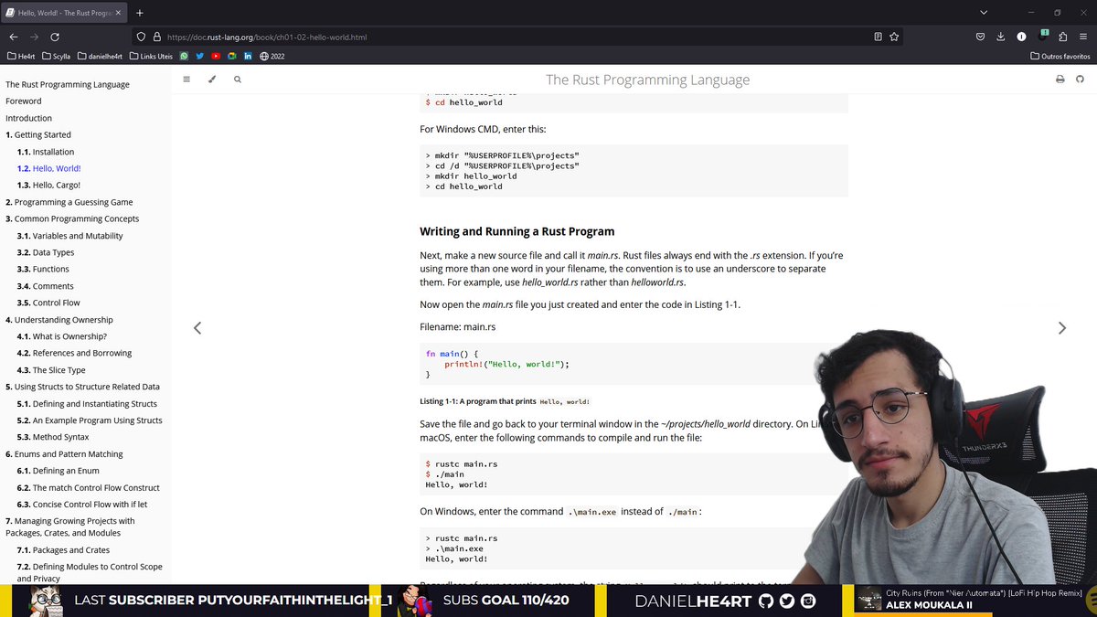Open the book search icon
Viewport: 1097px width, 617px height.
(237, 79)
